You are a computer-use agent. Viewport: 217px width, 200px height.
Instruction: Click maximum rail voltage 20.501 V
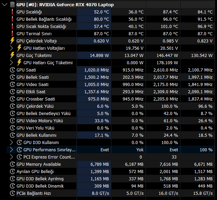click(169, 48)
